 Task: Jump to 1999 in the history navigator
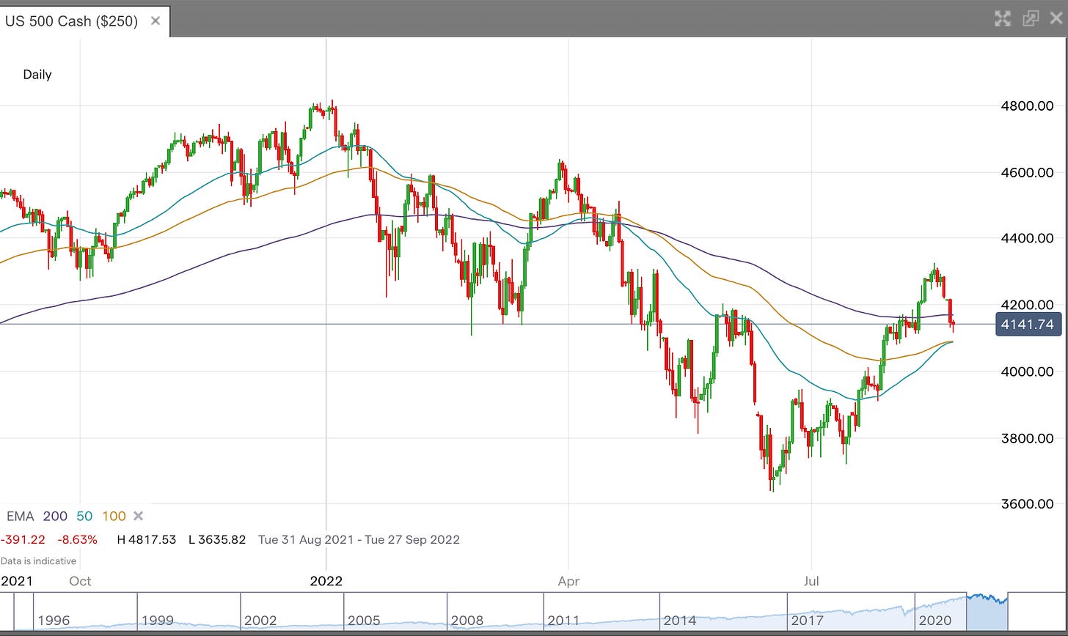[157, 620]
